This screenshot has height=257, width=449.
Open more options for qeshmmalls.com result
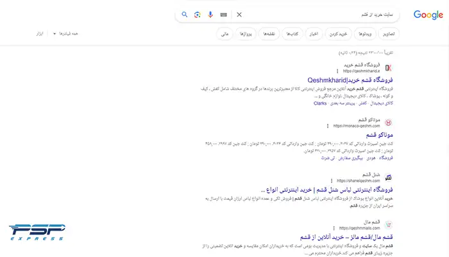coord(334,228)
